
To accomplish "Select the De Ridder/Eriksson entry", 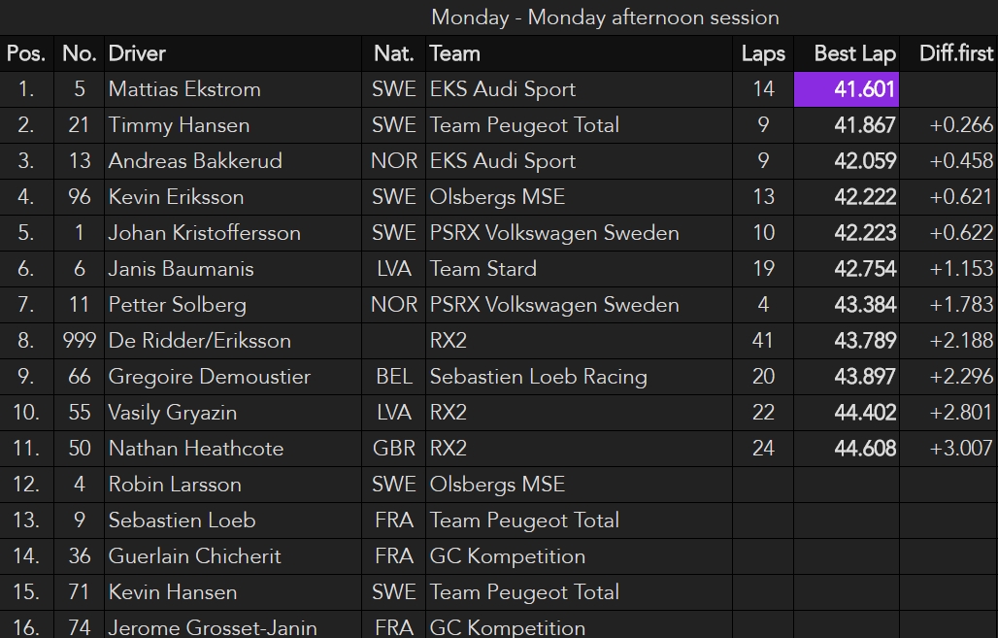I will 199,341.
